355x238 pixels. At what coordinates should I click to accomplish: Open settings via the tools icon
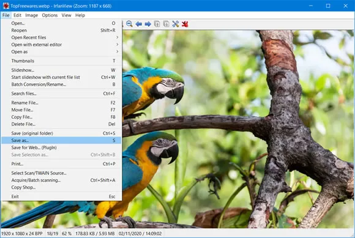tap(176, 24)
